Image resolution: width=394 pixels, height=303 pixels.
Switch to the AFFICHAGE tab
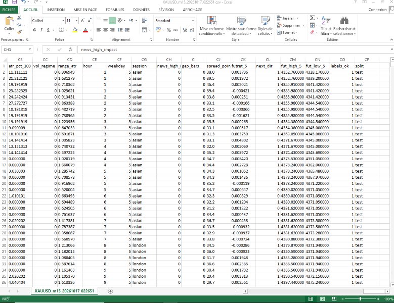point(193,10)
